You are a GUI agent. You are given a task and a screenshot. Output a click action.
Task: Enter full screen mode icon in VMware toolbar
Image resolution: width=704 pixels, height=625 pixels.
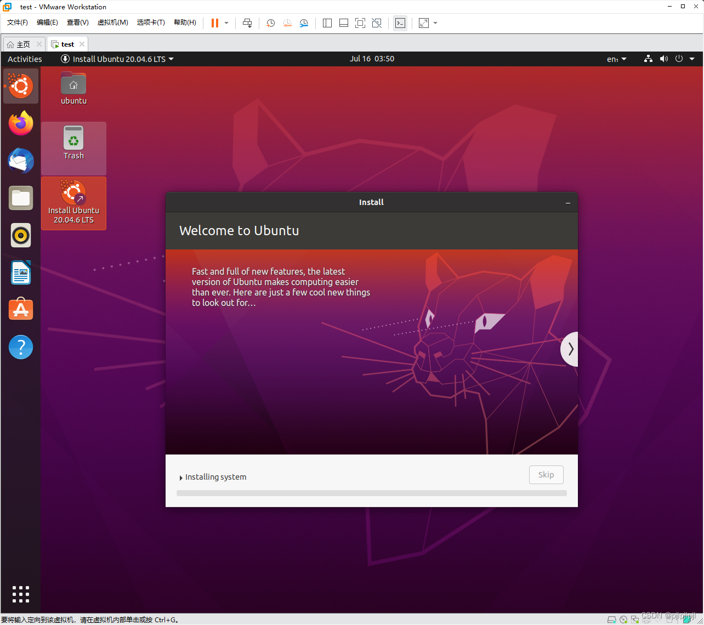(x=360, y=23)
